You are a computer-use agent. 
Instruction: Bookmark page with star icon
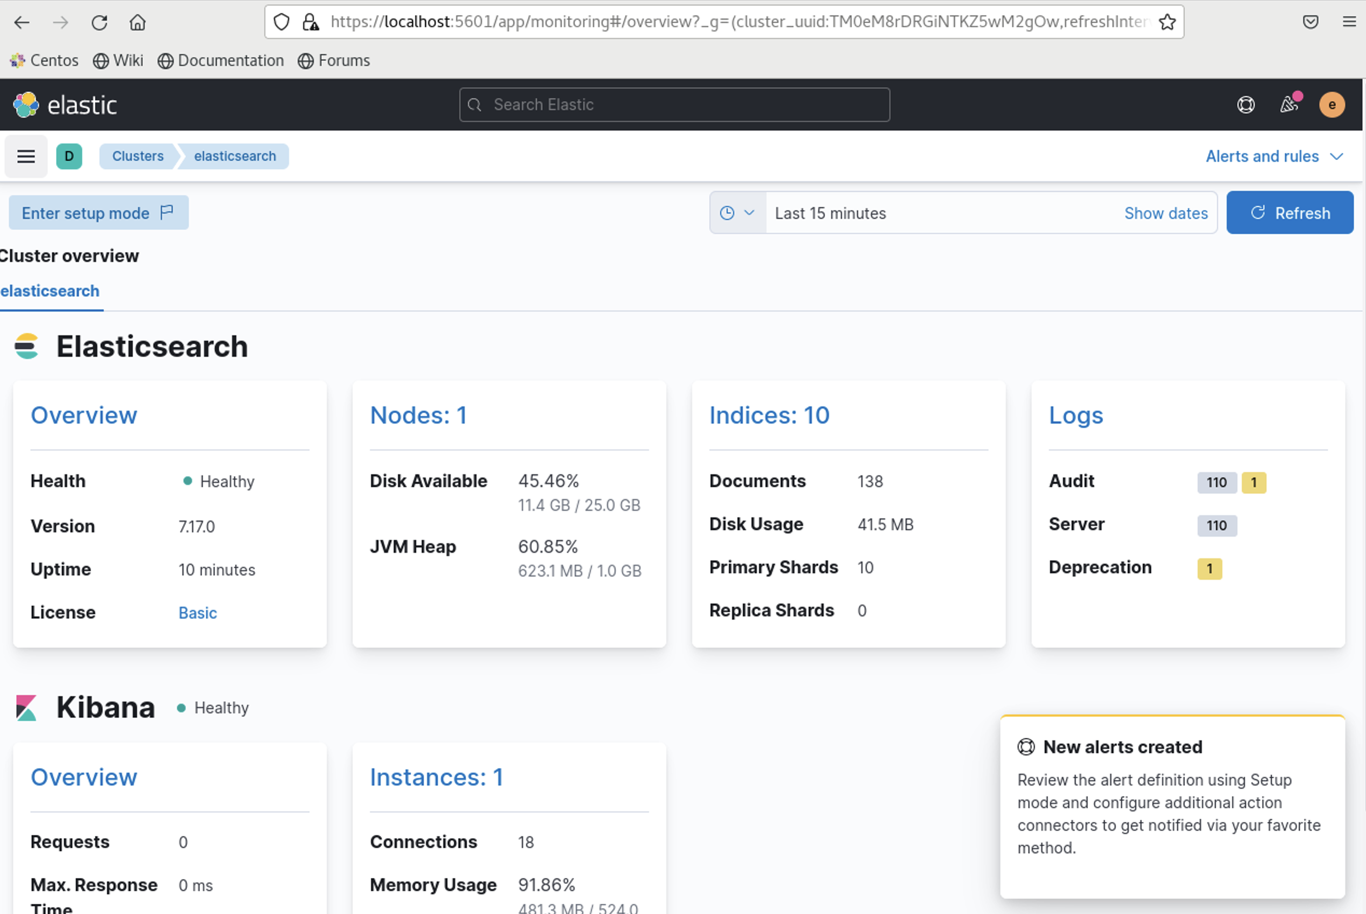1167,22
